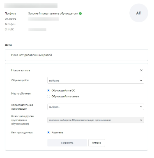The image size is (154, 158).
Task: Close the Новая запись form with X
Action: 141,70
